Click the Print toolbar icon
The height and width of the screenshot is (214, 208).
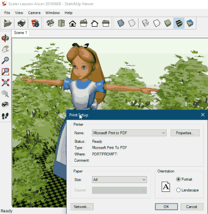click(21, 23)
